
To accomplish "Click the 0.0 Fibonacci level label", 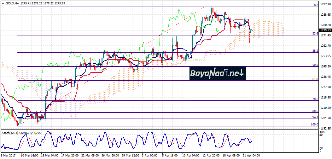I will point(316,5).
